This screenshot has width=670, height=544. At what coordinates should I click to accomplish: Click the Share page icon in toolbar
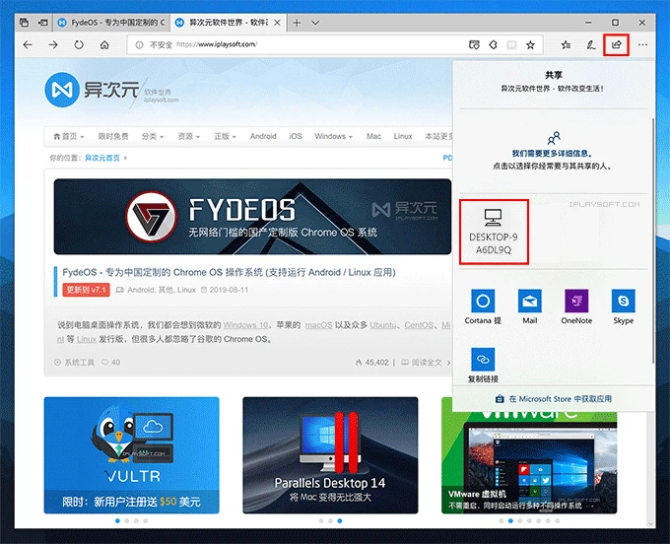click(x=617, y=44)
